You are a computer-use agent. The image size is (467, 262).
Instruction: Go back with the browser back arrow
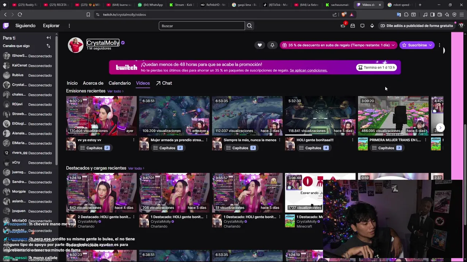pyautogui.click(x=5, y=15)
